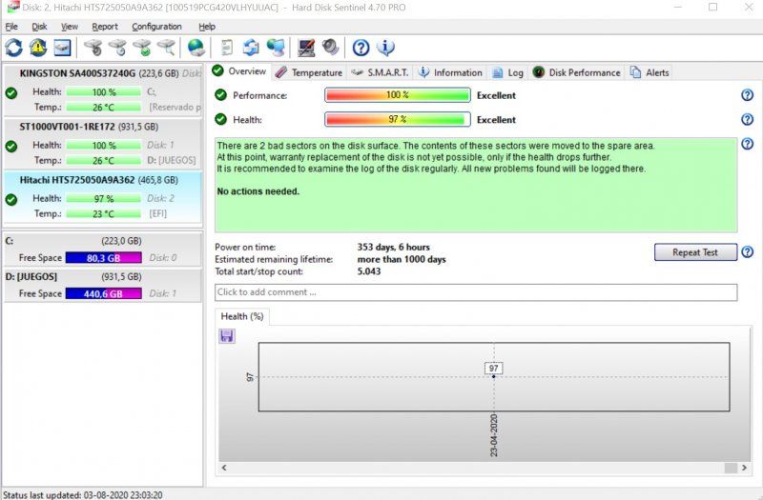
Task: Click green check icon beside Hitachi disk
Action: (11, 200)
